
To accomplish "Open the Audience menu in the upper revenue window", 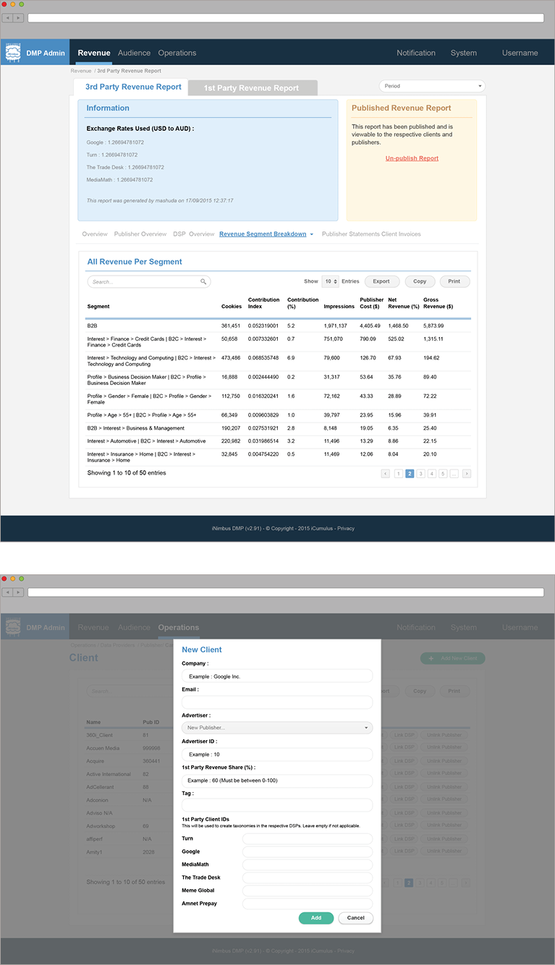I will [x=135, y=53].
